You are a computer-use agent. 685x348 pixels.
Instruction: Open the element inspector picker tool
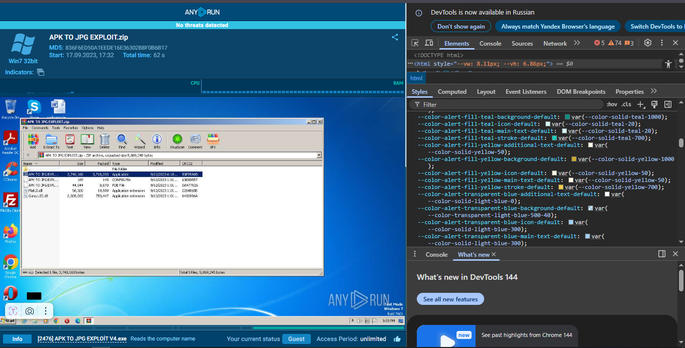click(x=415, y=43)
